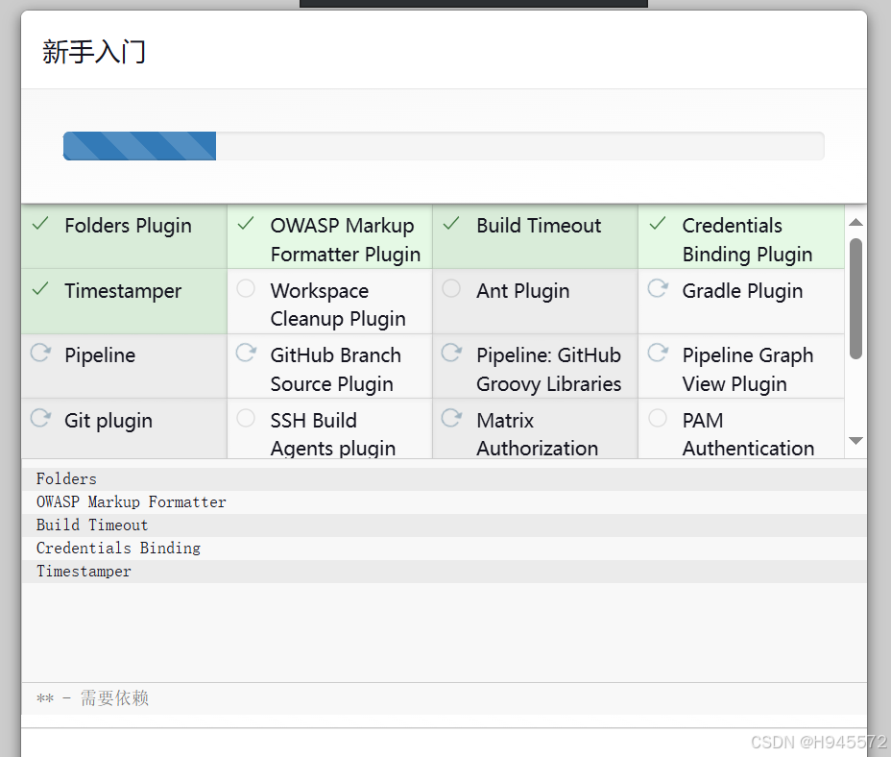Select the OWASP Markup Formatter Plugin label
Screen dimensions: 891x757
coord(346,240)
